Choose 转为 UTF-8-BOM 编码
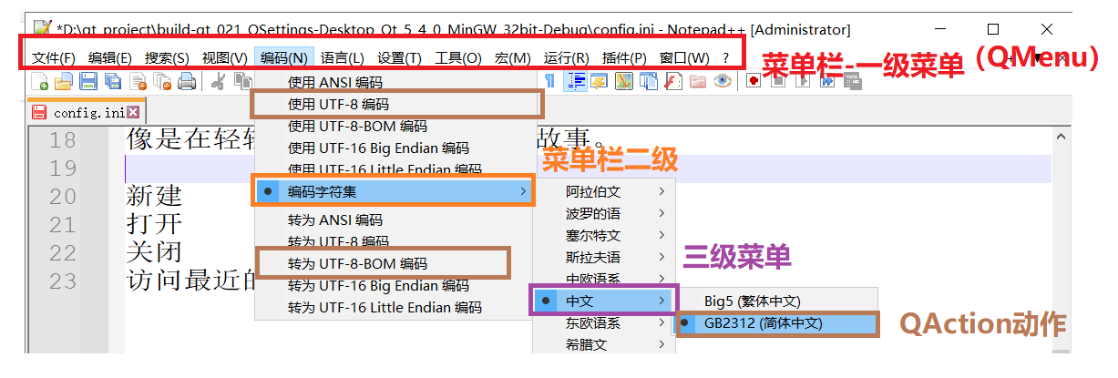 [x=395, y=264]
